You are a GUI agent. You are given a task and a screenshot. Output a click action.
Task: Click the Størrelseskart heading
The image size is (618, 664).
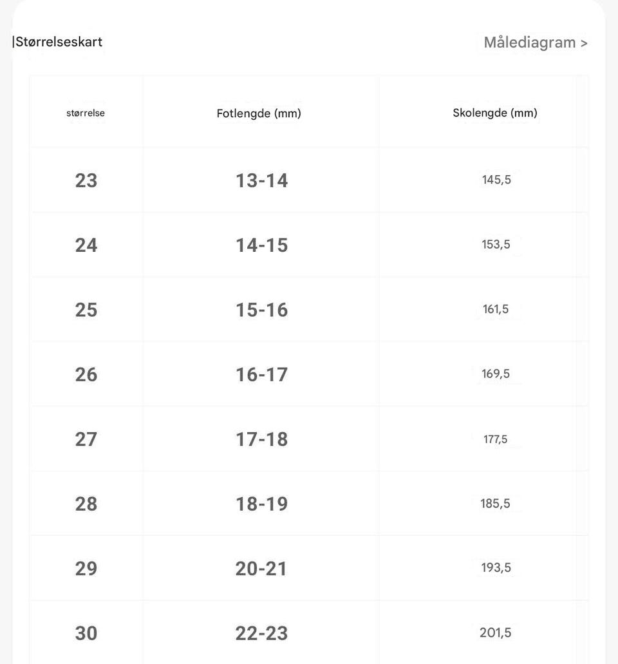point(58,42)
